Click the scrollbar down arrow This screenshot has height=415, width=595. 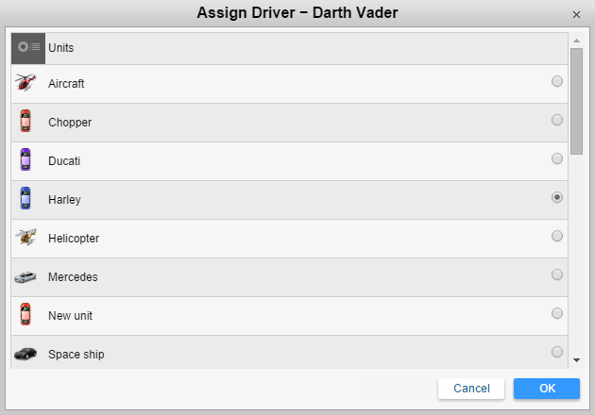[576, 360]
